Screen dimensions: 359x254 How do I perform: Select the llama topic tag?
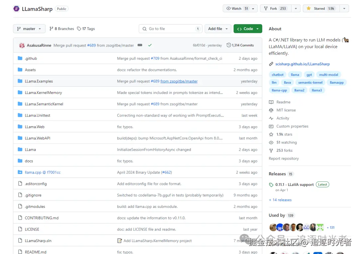[x=295, y=75]
